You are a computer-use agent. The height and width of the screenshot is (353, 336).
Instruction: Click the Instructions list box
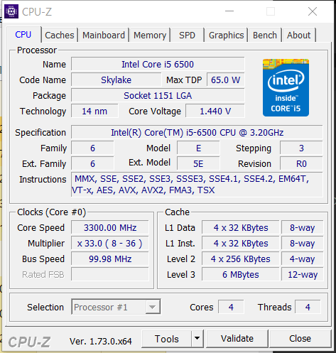point(197,185)
